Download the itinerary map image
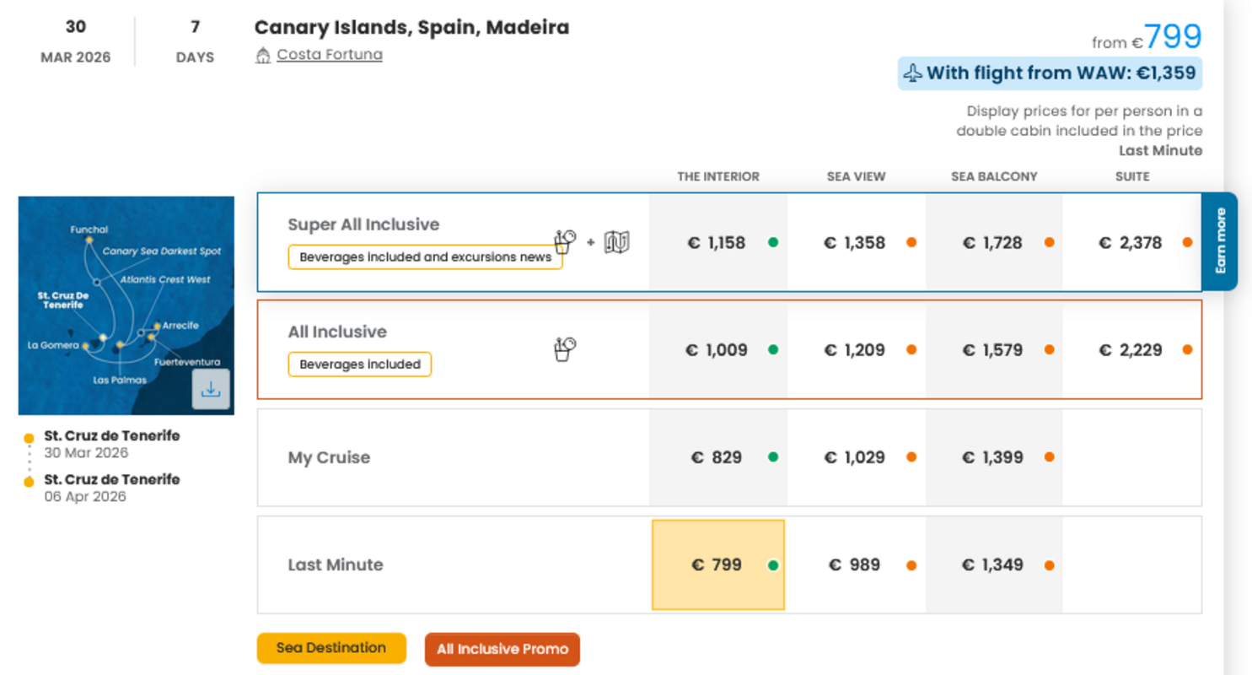The width and height of the screenshot is (1252, 675). click(211, 389)
